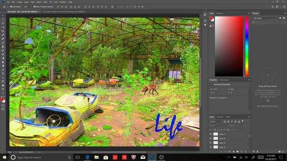Add content with plus icon in Libraries panel
Viewport: 287px width, 161px height.
click(x=254, y=152)
